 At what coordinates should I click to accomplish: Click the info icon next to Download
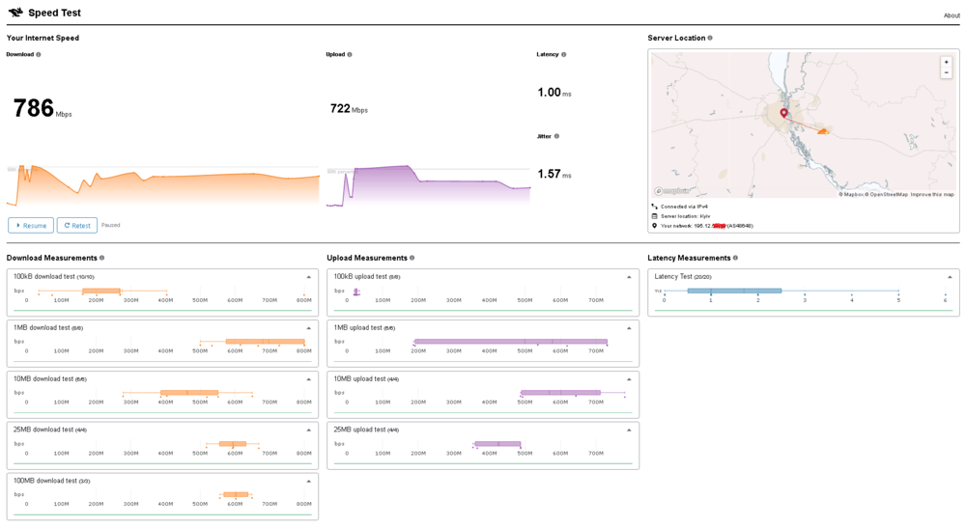pos(39,55)
